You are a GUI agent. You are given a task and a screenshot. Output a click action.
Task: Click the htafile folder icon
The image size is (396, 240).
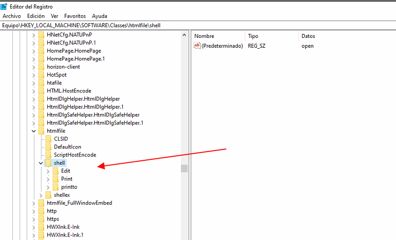pyautogui.click(x=41, y=83)
